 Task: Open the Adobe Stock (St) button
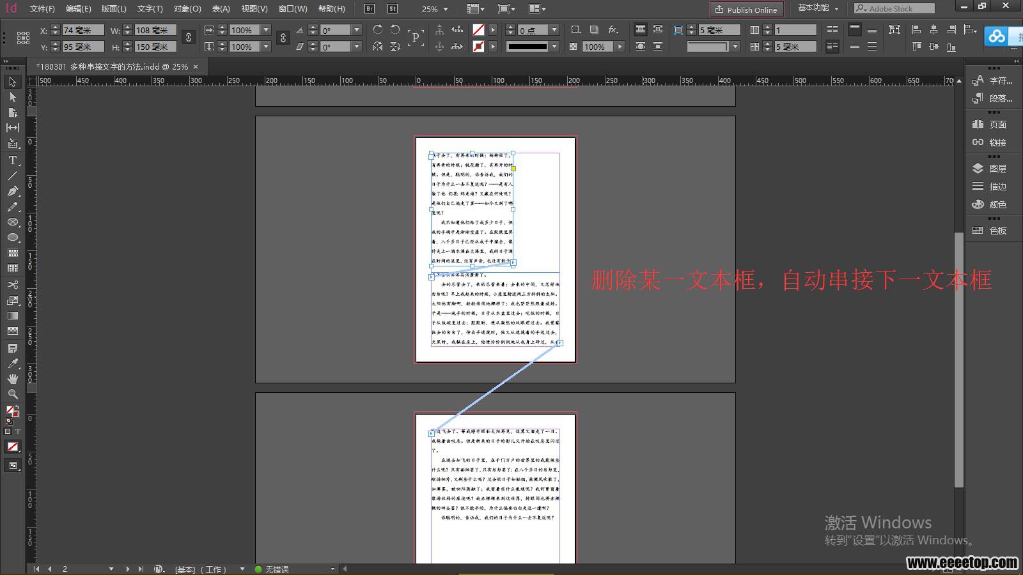click(x=392, y=9)
